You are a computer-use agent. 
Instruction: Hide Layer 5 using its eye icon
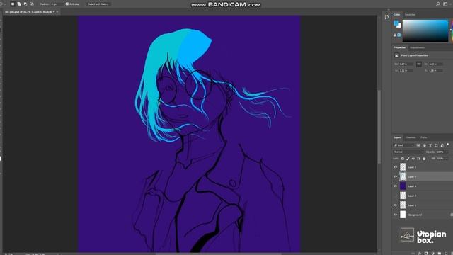(396, 176)
